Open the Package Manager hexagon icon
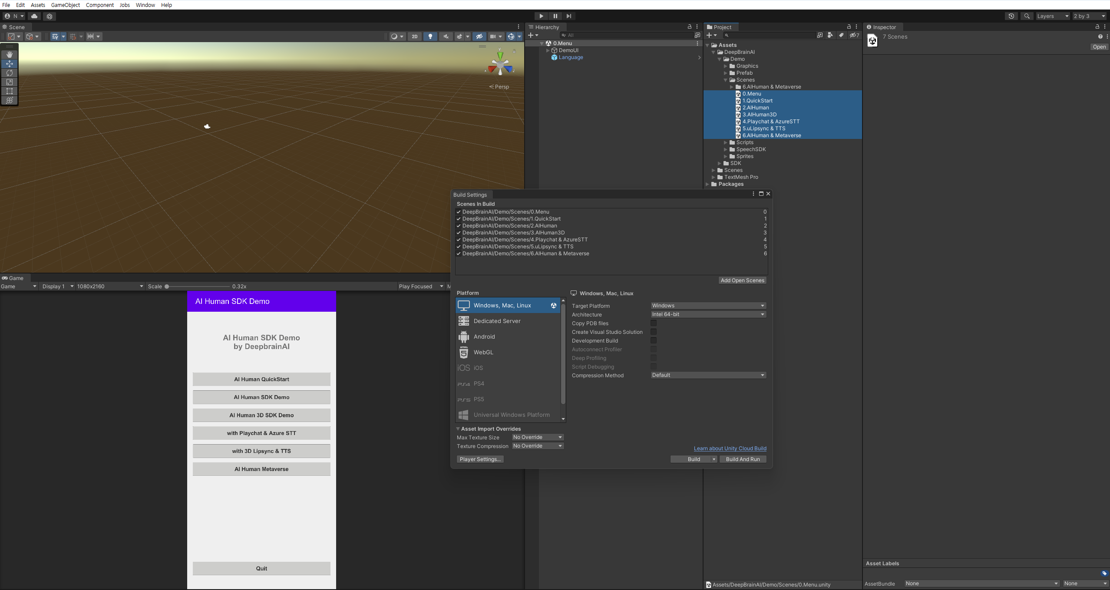Screen dimensions: 1110x590 (x=50, y=16)
